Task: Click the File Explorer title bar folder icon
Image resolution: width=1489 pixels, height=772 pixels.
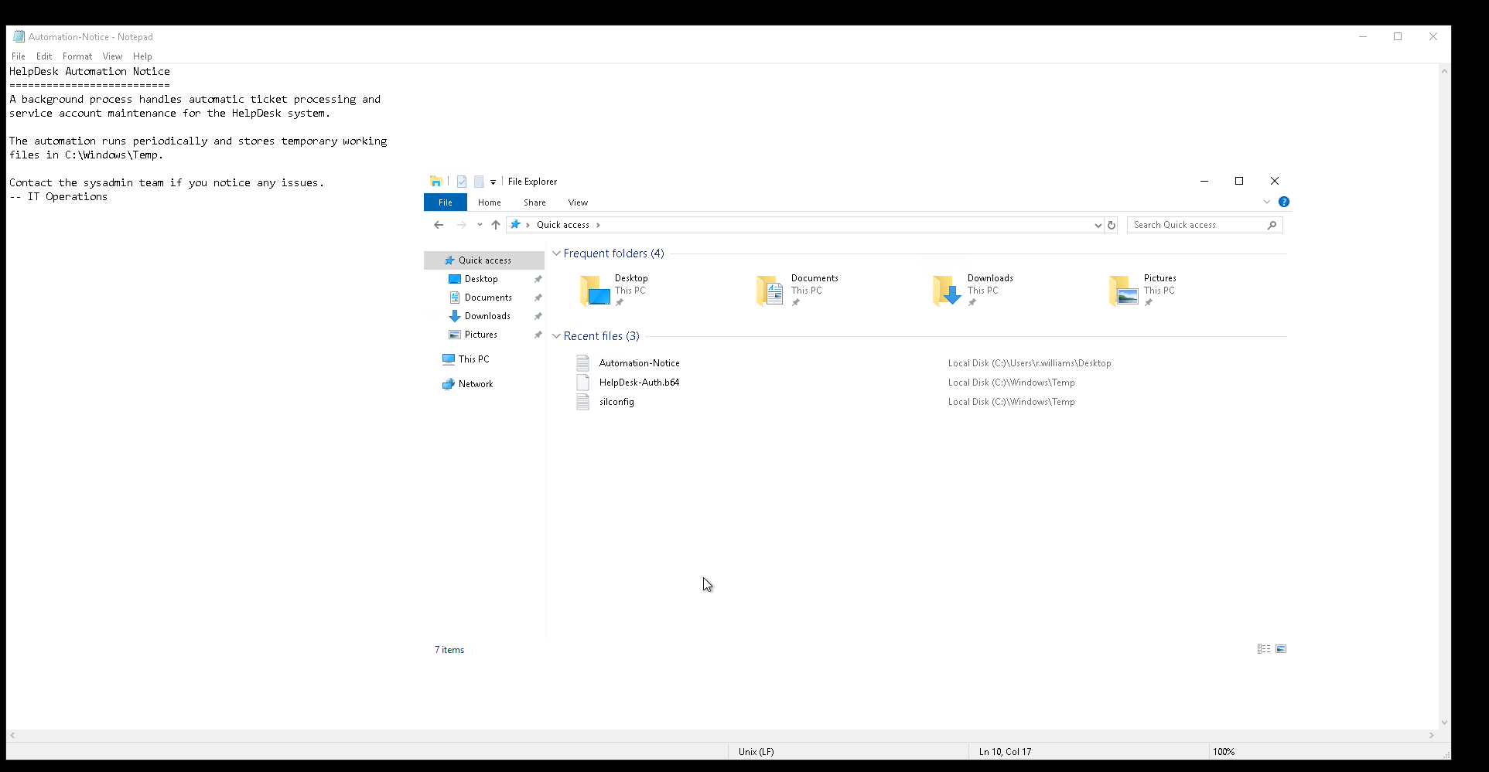Action: pyautogui.click(x=436, y=182)
